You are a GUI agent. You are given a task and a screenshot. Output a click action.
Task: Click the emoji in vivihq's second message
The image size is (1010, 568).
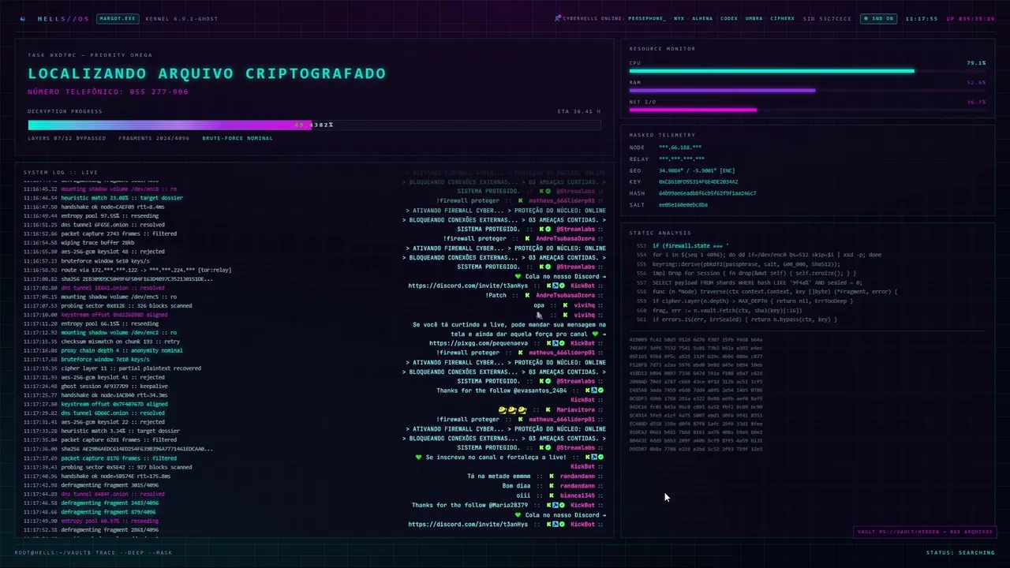point(540,315)
